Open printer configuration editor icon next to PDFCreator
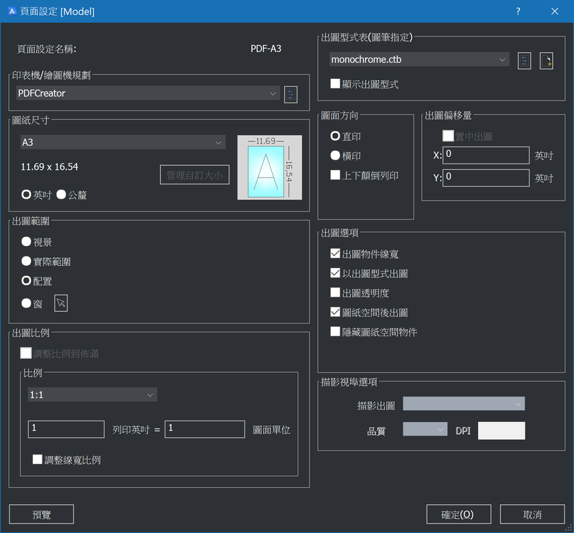 tap(290, 95)
